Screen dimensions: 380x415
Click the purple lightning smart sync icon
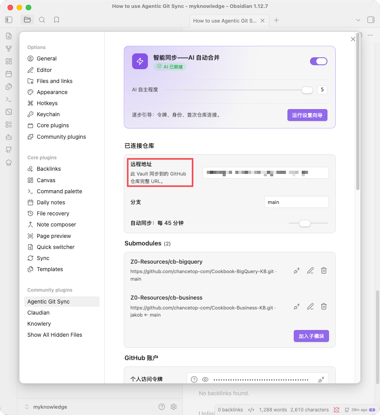[x=140, y=61]
